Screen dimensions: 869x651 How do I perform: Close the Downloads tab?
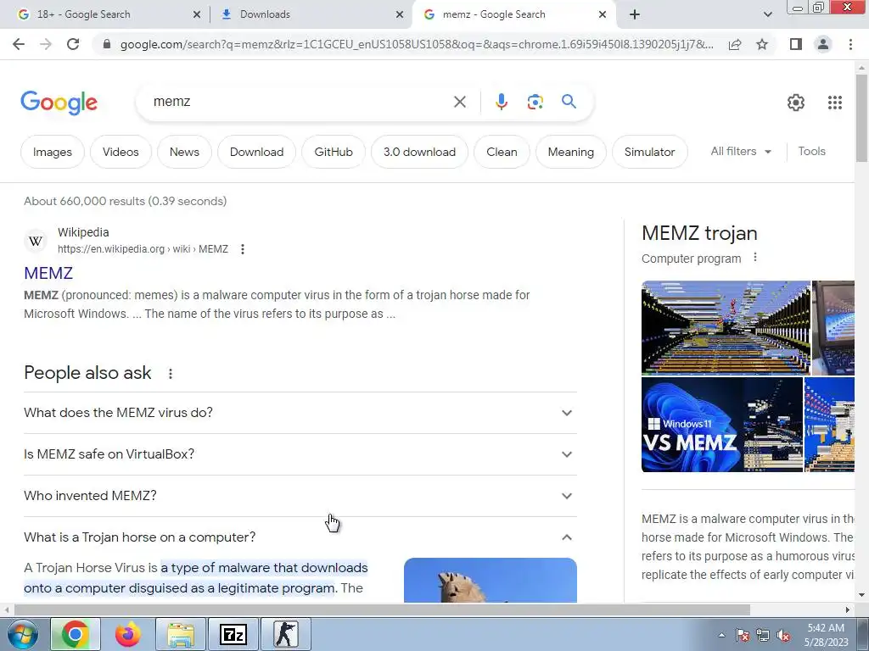pos(400,14)
